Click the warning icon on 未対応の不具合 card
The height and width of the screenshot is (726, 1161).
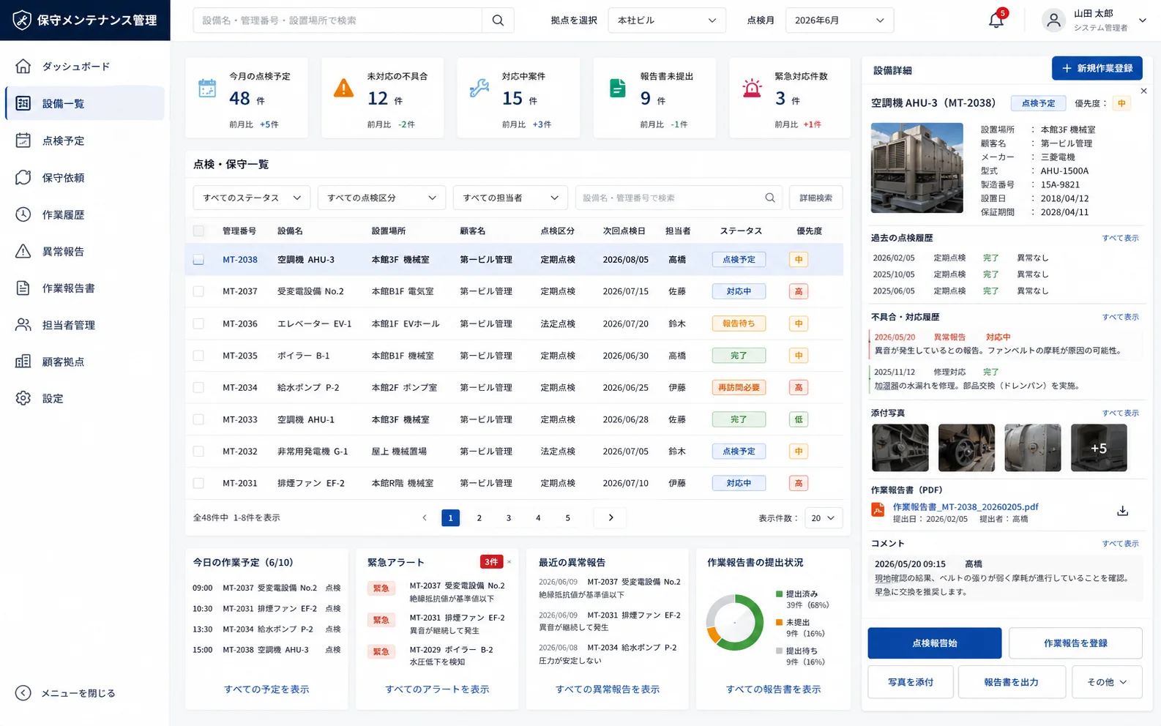(343, 89)
